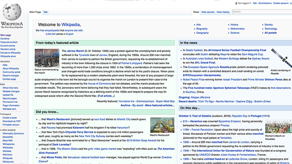The height and width of the screenshot is (164, 292).
Task: Open Current events in sidebar
Action: (8, 46)
